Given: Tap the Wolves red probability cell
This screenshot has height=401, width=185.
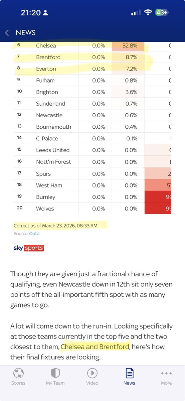Looking at the screenshot, I should click(158, 209).
